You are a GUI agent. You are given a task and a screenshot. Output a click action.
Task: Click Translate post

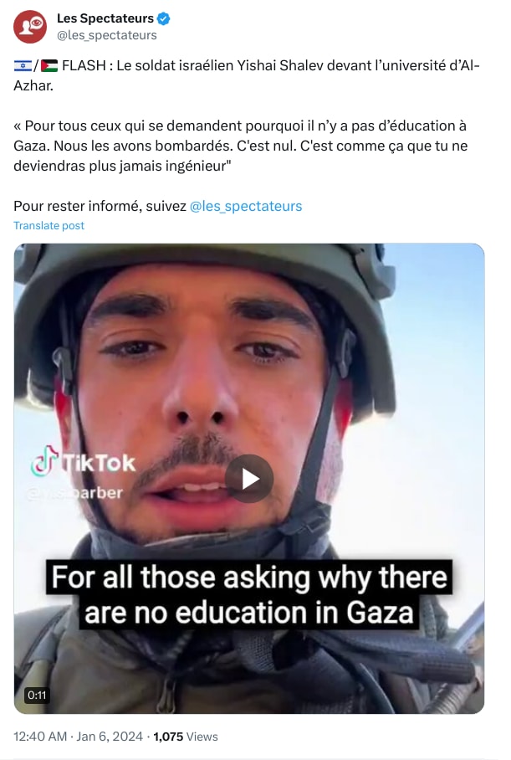point(49,225)
